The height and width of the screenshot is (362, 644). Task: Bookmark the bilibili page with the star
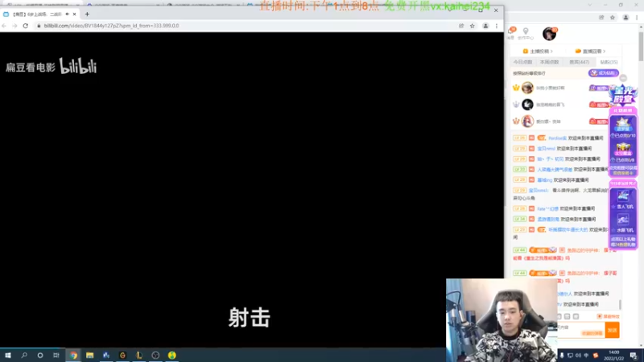473,26
